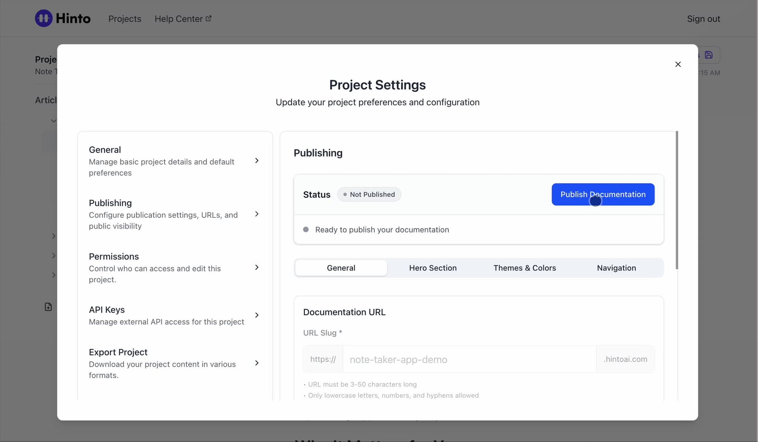Click the publishing panel scrollbar
758x442 pixels.
coord(677,200)
